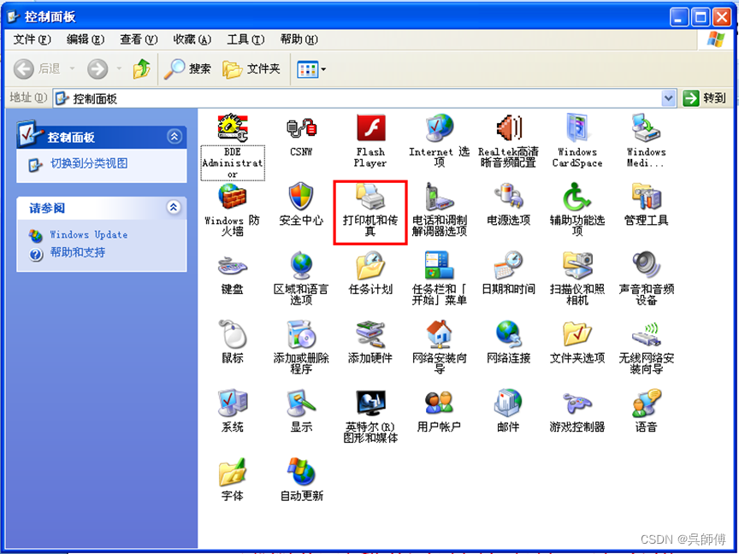Open 系统 properties icon

[233, 404]
